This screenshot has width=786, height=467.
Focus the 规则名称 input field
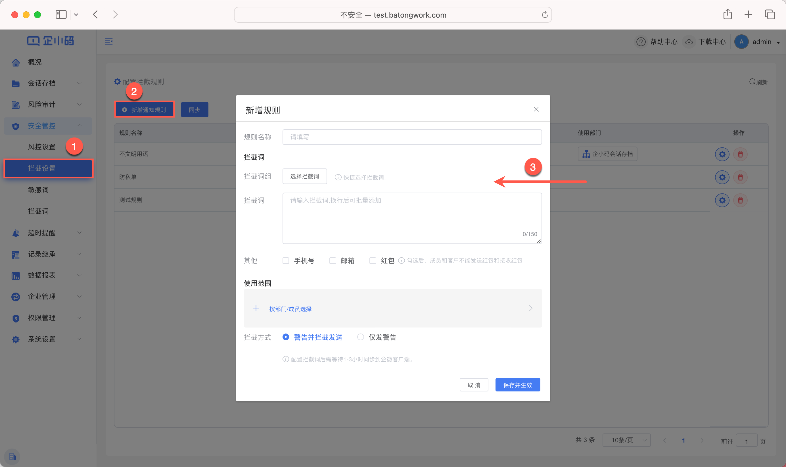412,137
